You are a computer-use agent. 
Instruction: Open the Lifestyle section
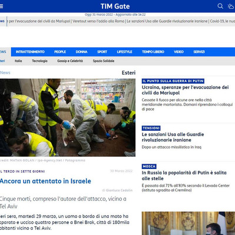(124, 52)
